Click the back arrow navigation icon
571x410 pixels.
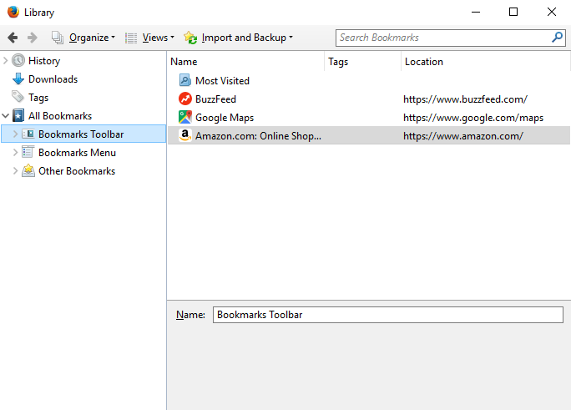click(x=13, y=38)
